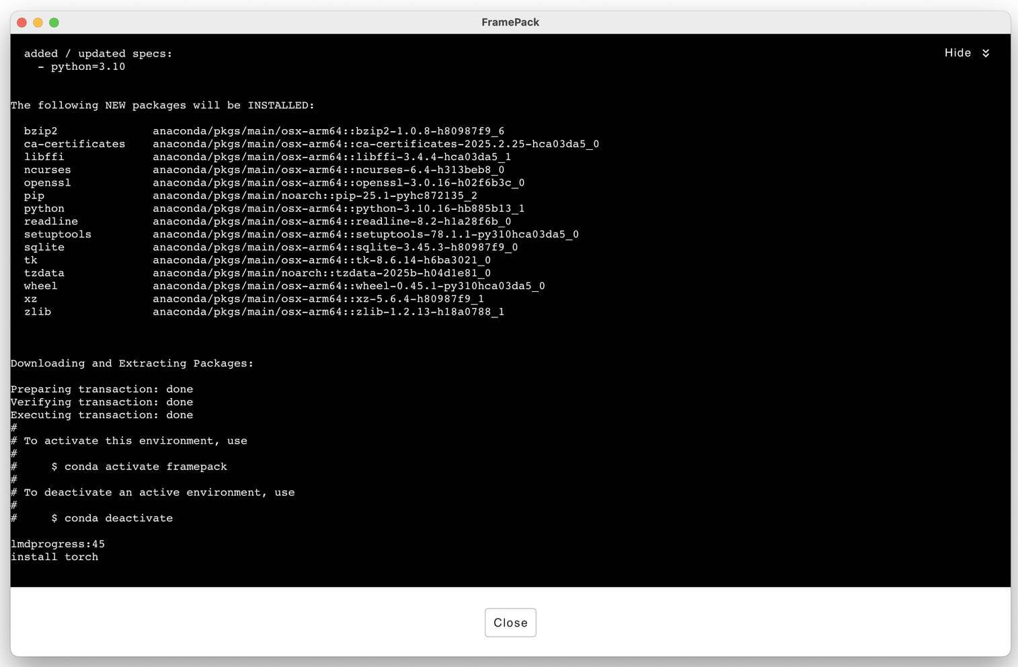Click the 'ncurses' package name
Viewport: 1018px width, 667px height.
tap(48, 169)
